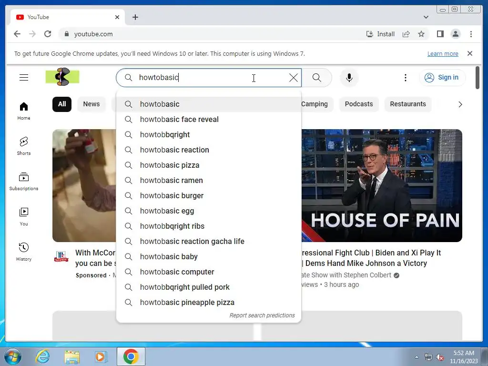Open the Learn more link
Viewport: 488px width, 366px height.
pyautogui.click(x=443, y=53)
